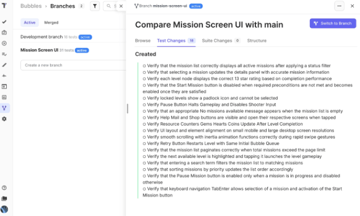Click the Testomat logo icon in sidebar
Screen dimensions: 360x216
(x=4, y=6)
